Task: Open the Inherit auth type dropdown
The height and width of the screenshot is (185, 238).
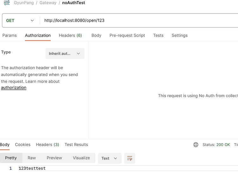Action: click(x=65, y=53)
